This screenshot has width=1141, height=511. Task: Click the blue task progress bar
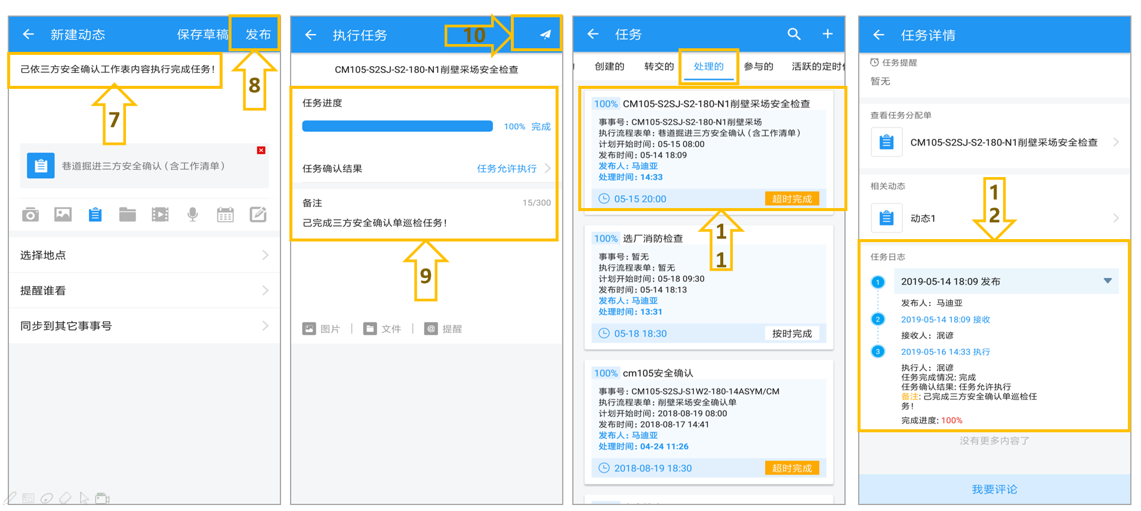(397, 126)
